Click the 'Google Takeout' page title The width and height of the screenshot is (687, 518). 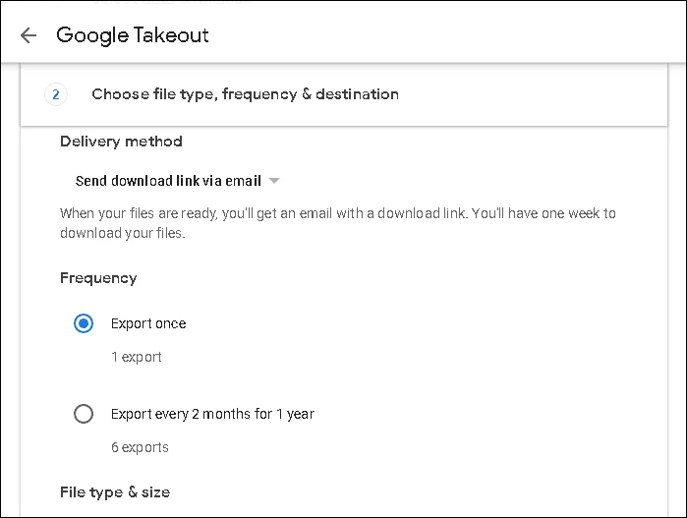click(x=133, y=35)
